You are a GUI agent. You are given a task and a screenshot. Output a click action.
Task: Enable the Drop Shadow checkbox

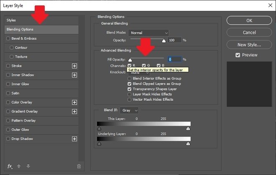pyautogui.click(x=8, y=139)
